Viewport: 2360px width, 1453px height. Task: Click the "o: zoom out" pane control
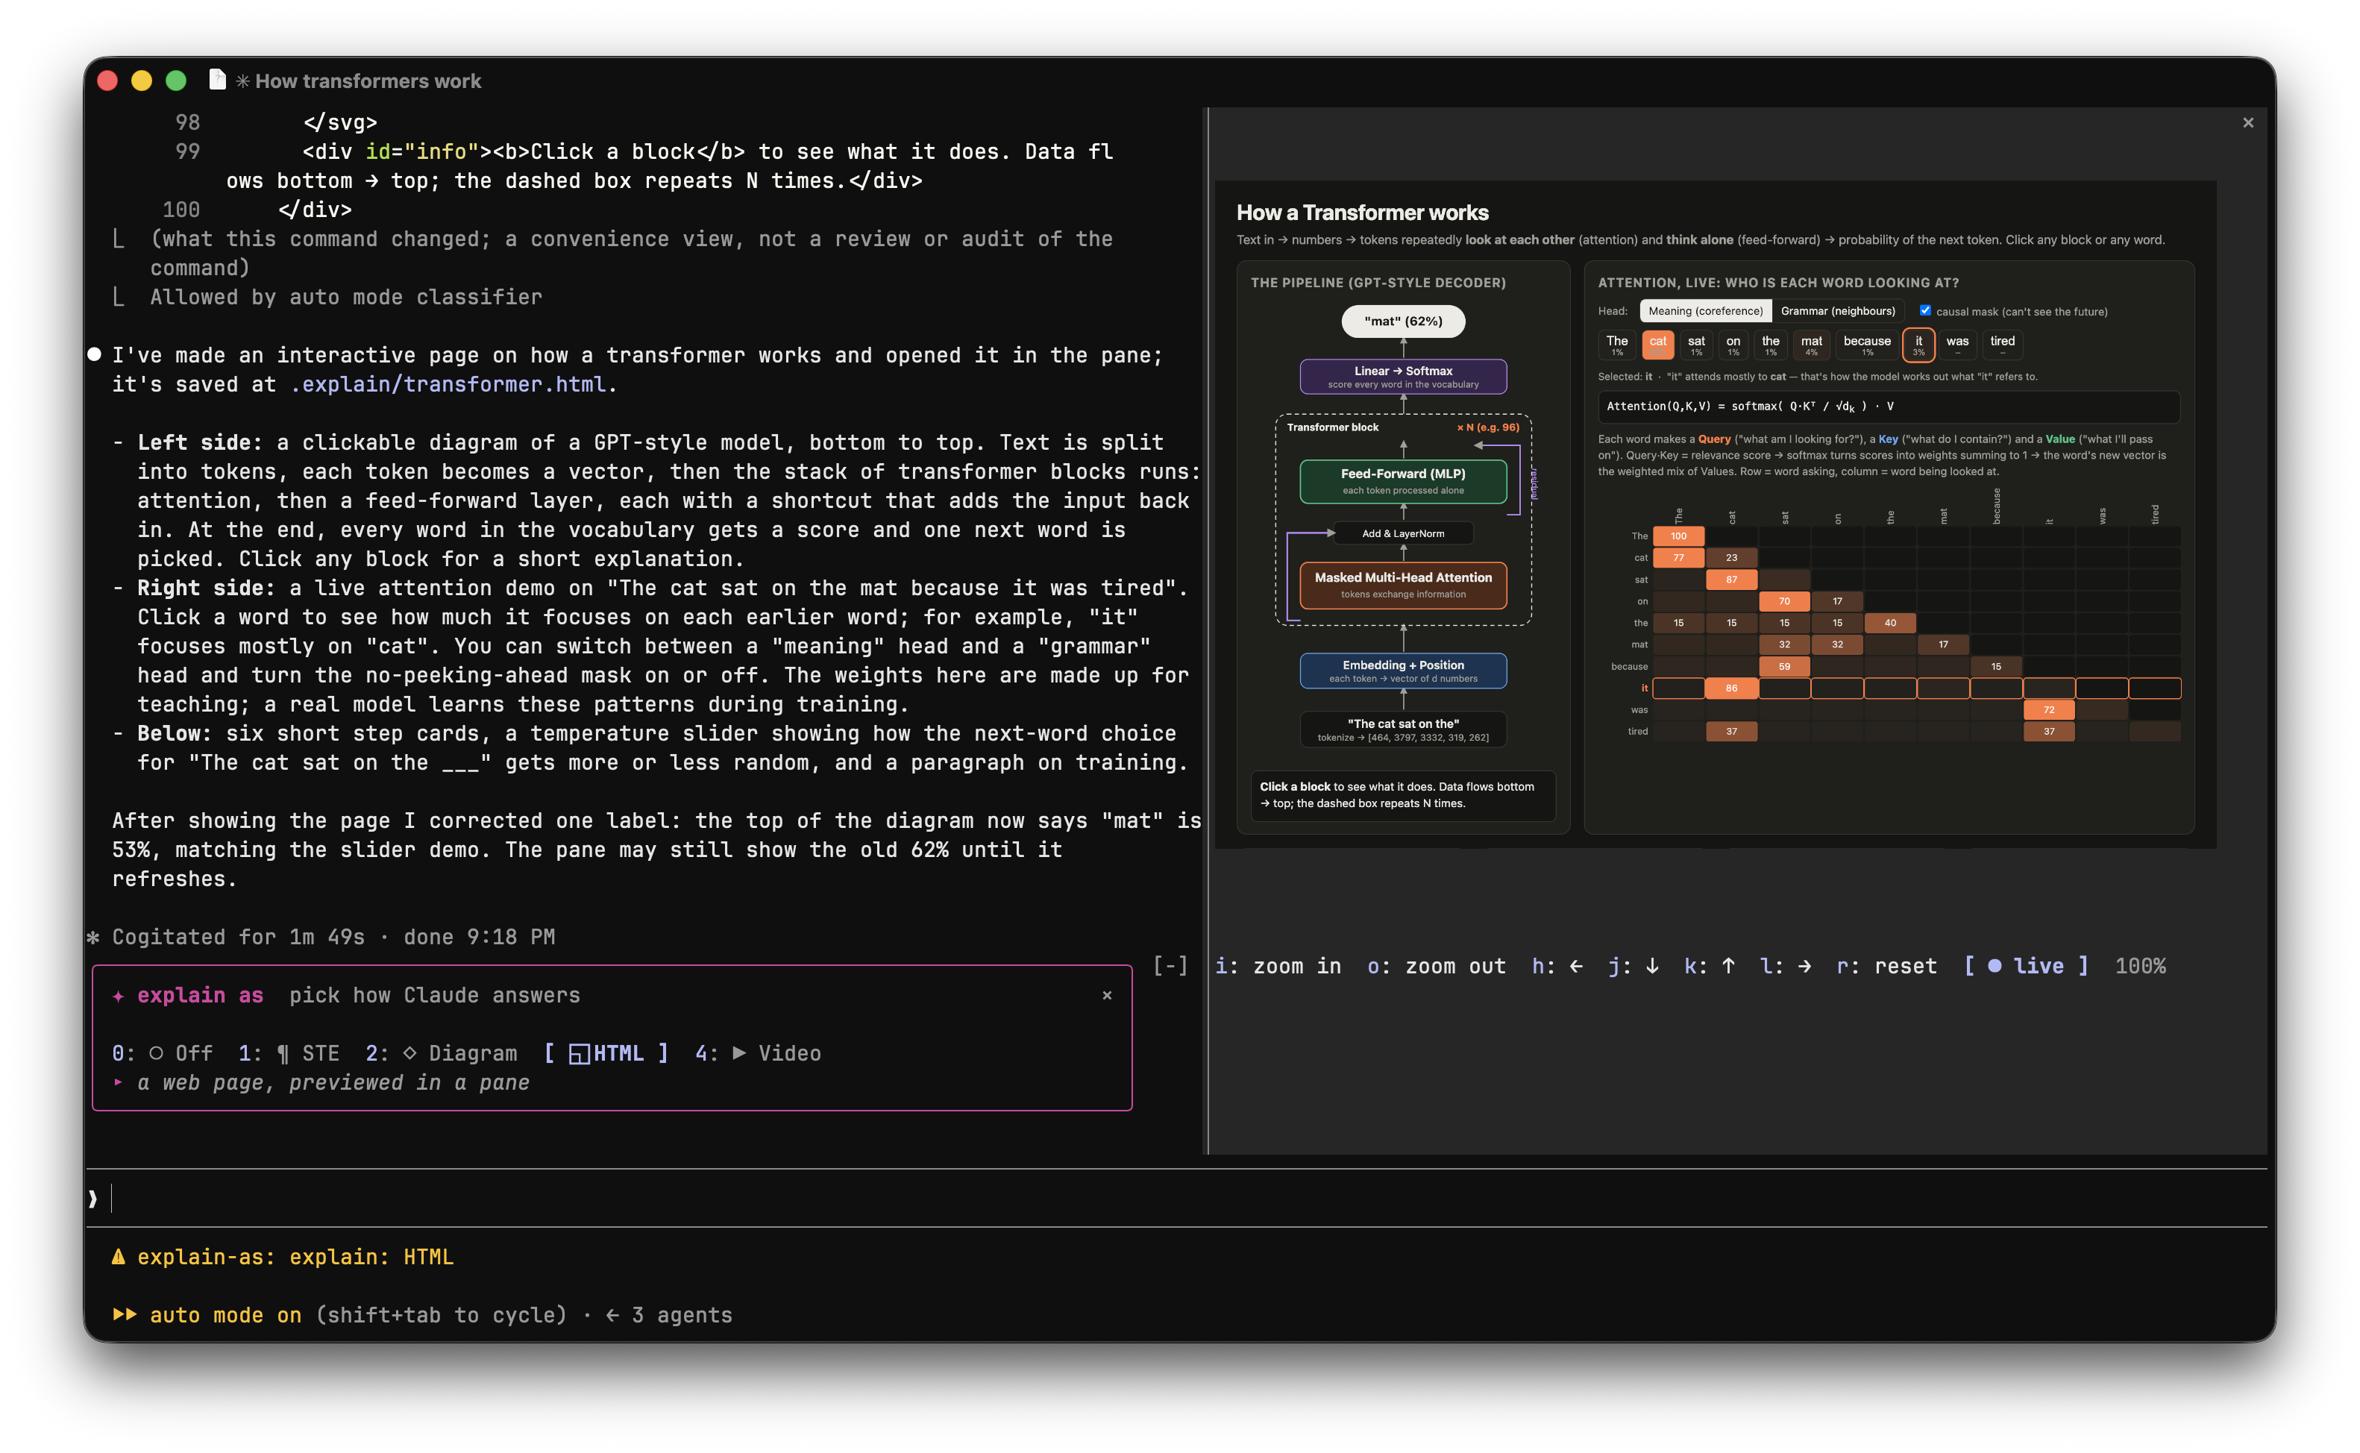(1437, 966)
